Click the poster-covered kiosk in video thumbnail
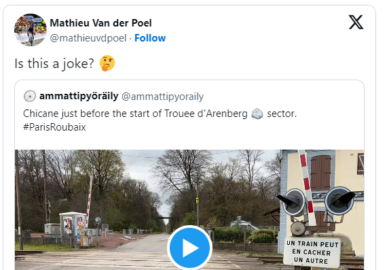Viewport: 391px width, 270px height. 73,226
